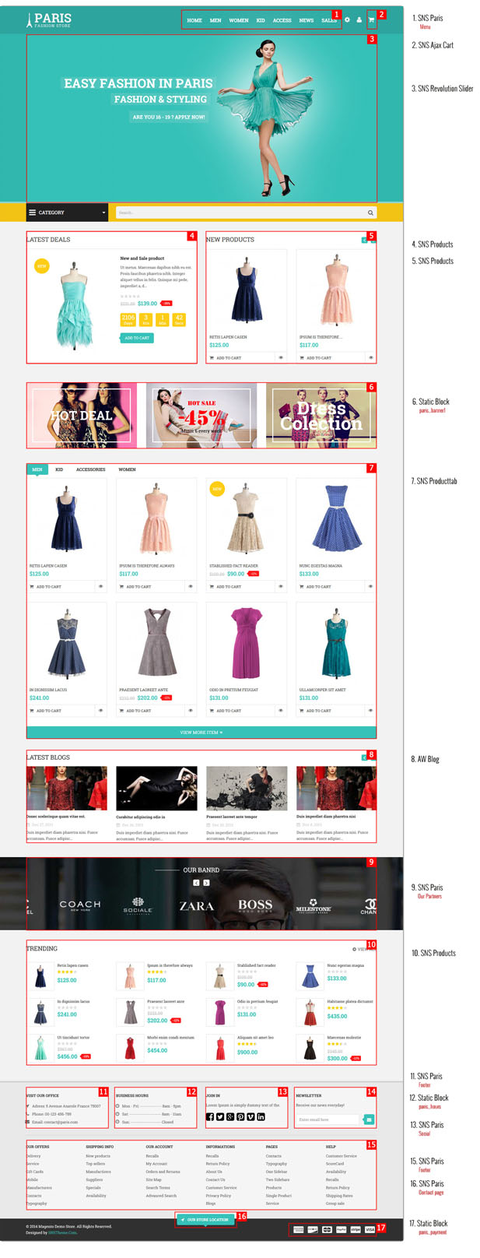480x1258 pixels.
Task: Select the Kid product tab
Action: 59,469
